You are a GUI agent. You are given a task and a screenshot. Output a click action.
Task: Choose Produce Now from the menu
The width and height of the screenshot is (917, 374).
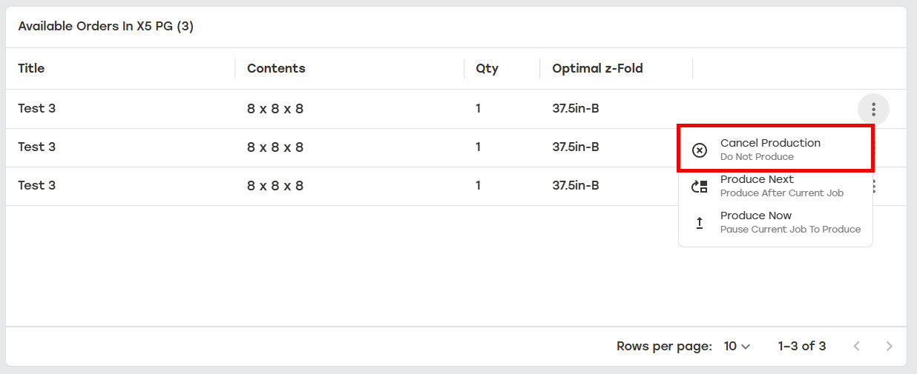click(x=775, y=222)
